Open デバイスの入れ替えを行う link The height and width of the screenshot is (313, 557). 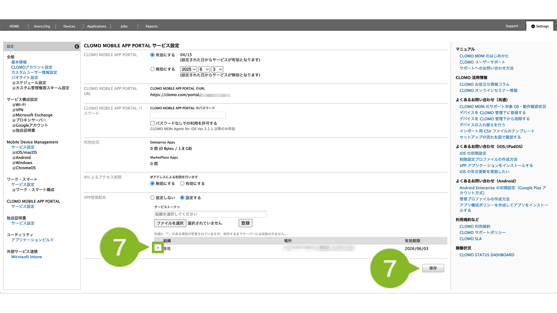pos(482,125)
